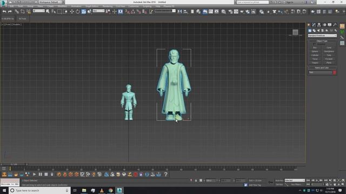Choose the Select Object tool
This screenshot has height=194, width=346.
[48, 11]
